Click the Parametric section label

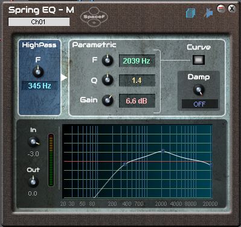94,45
